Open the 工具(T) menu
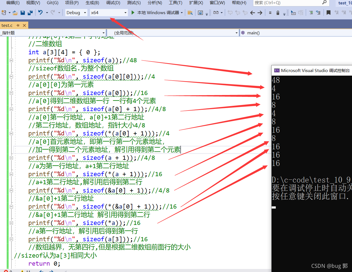 click(175, 3)
